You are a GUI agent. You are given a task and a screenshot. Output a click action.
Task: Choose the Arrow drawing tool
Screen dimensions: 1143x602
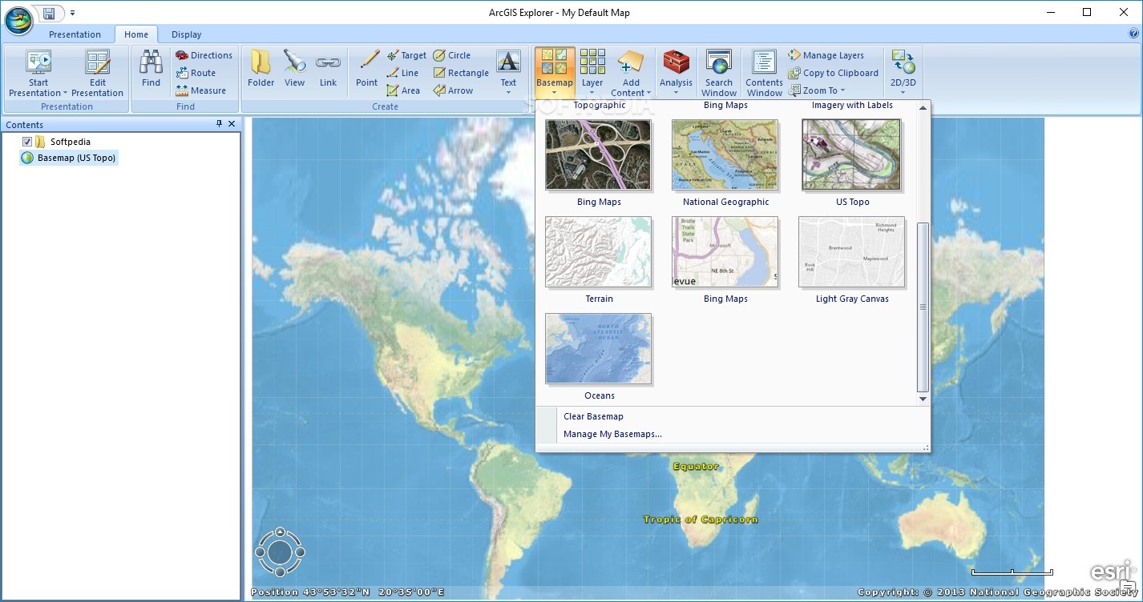tap(453, 90)
